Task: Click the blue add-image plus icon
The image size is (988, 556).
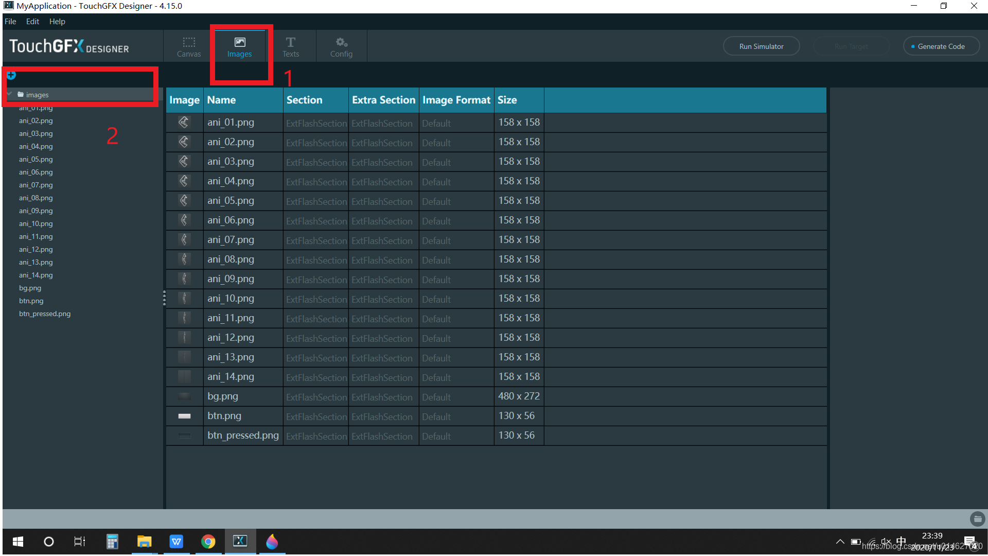Action: [x=11, y=76]
